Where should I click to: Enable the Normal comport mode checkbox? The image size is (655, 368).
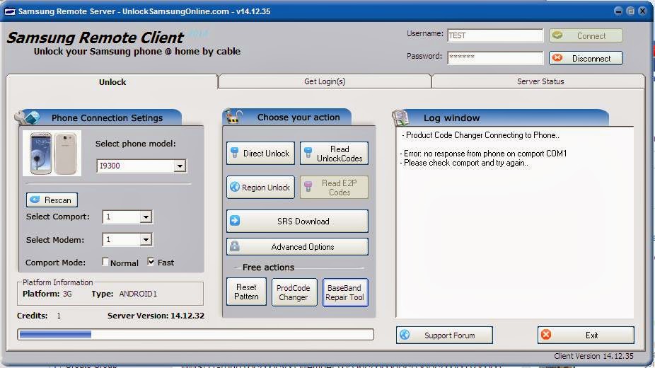(x=105, y=262)
